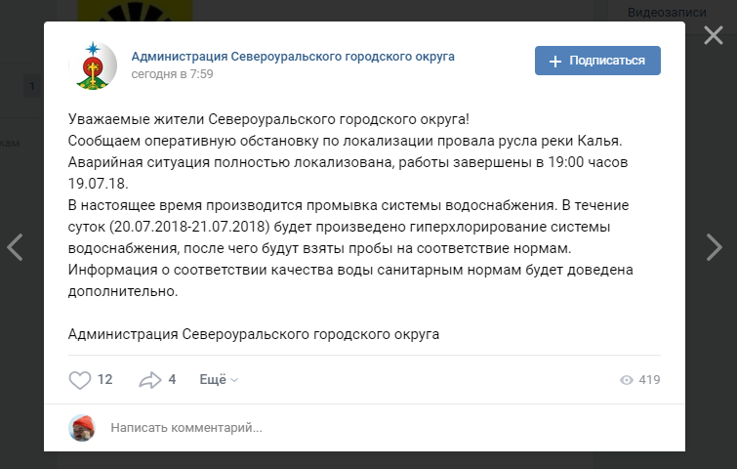The height and width of the screenshot is (469, 737).
Task: Open the Североуральск administration coat-of-arms avatar
Action: point(93,65)
